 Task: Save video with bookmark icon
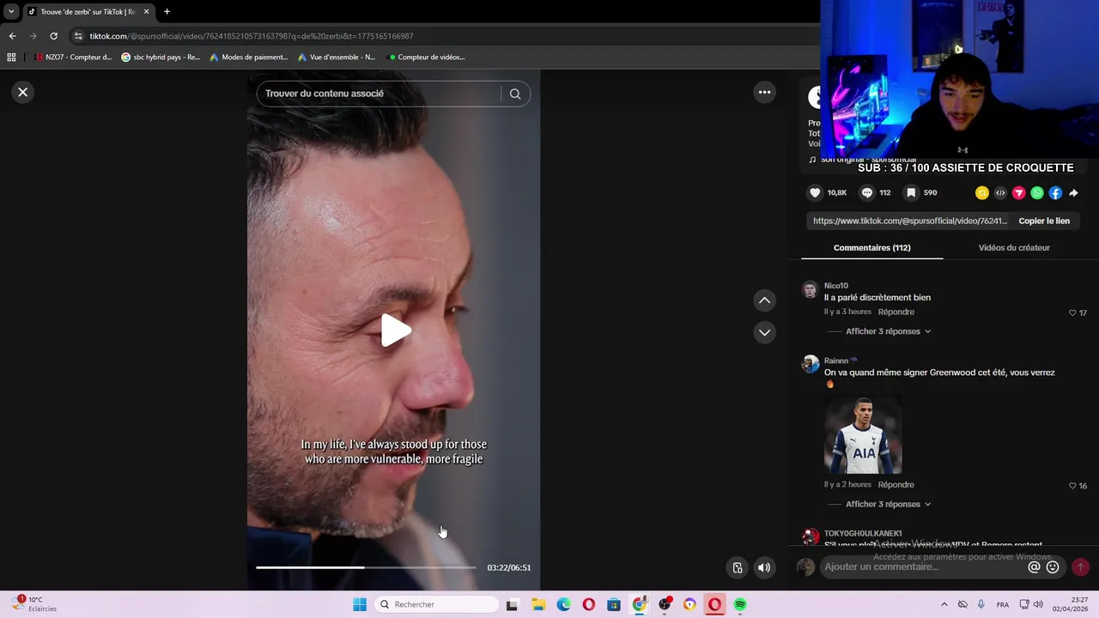(911, 193)
